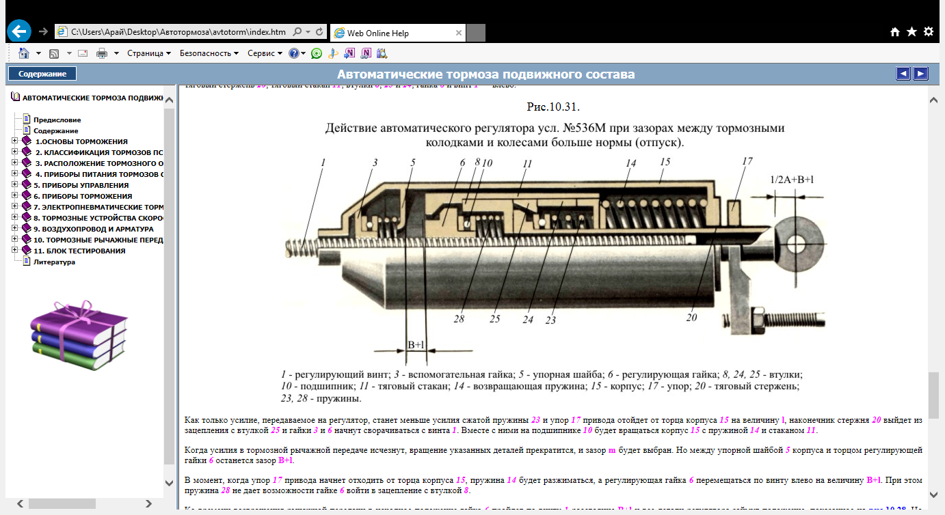
Task: Click the RSS feeds toolbar icon
Action: click(x=54, y=53)
